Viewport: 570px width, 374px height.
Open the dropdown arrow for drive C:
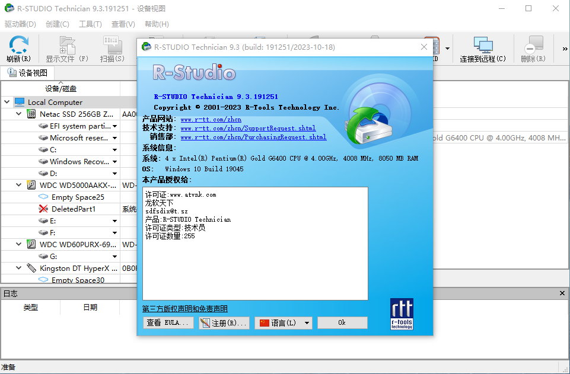coord(115,149)
